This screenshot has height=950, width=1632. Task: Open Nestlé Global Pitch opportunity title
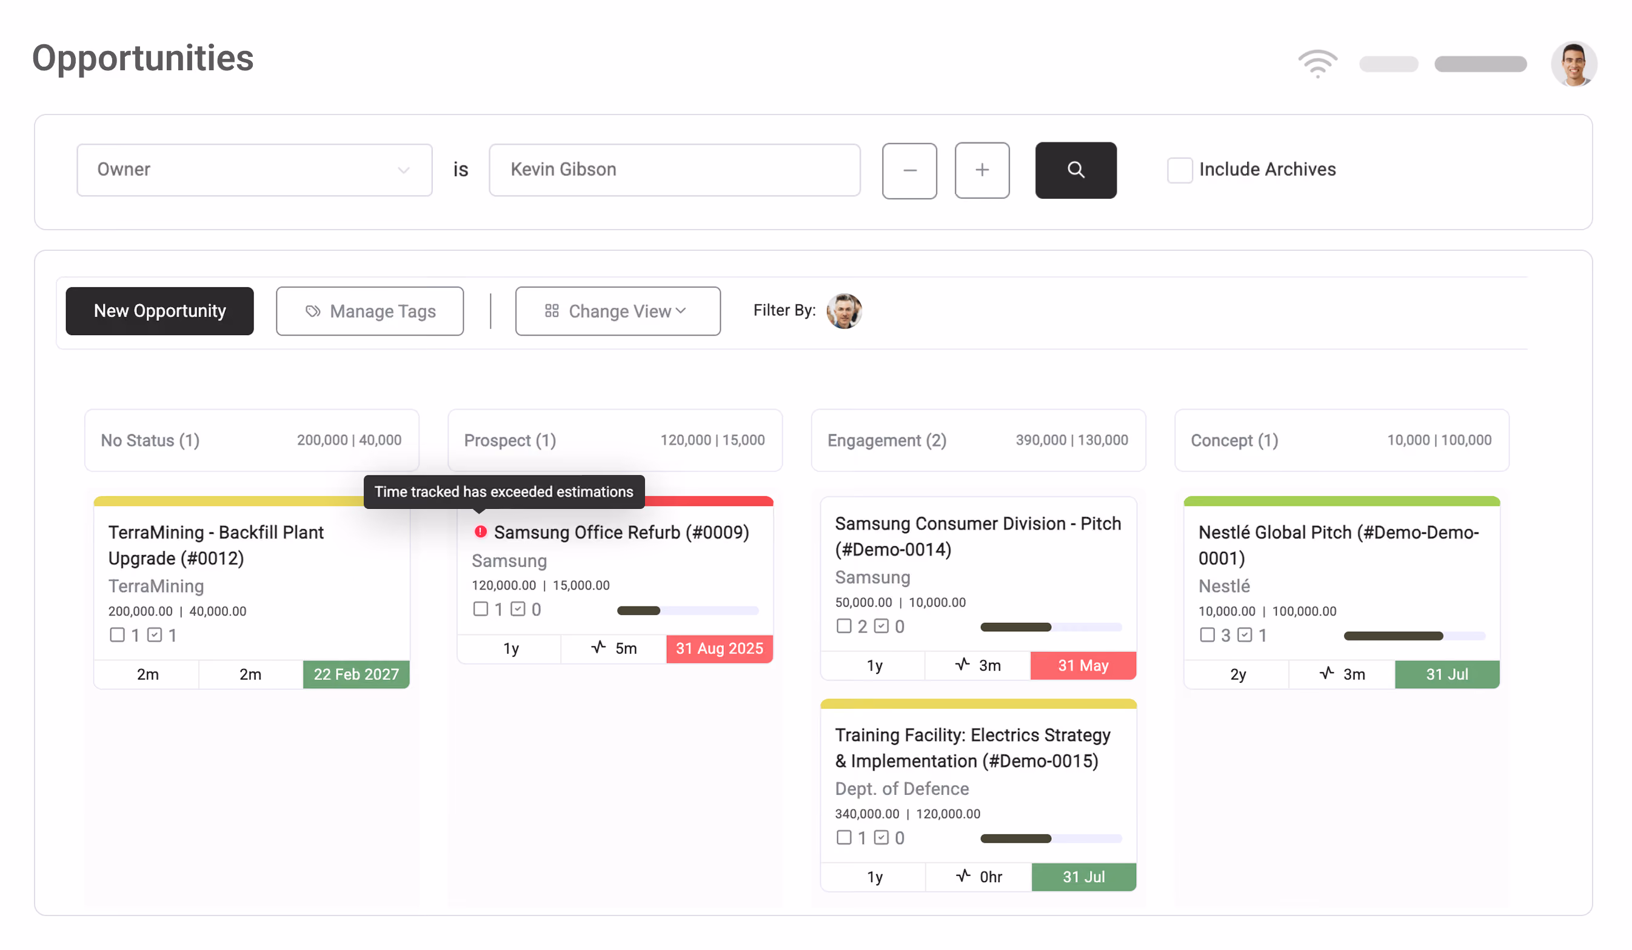pos(1338,545)
